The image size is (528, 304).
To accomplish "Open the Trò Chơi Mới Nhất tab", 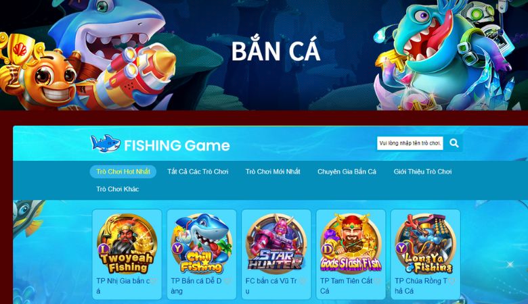I will 273,172.
